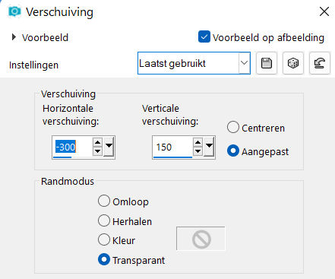Select the Aangepast radio button

[233, 151]
